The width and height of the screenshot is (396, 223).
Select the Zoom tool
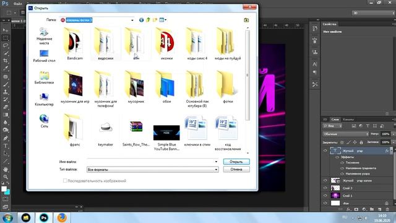6,177
